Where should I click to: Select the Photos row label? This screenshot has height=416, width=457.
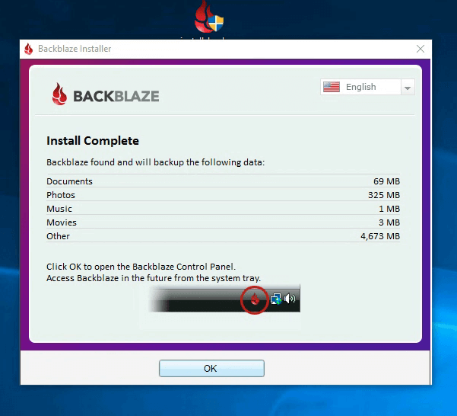click(61, 195)
